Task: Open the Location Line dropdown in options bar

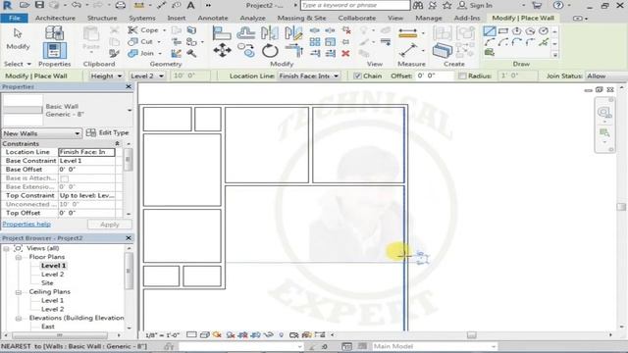Action: point(308,76)
